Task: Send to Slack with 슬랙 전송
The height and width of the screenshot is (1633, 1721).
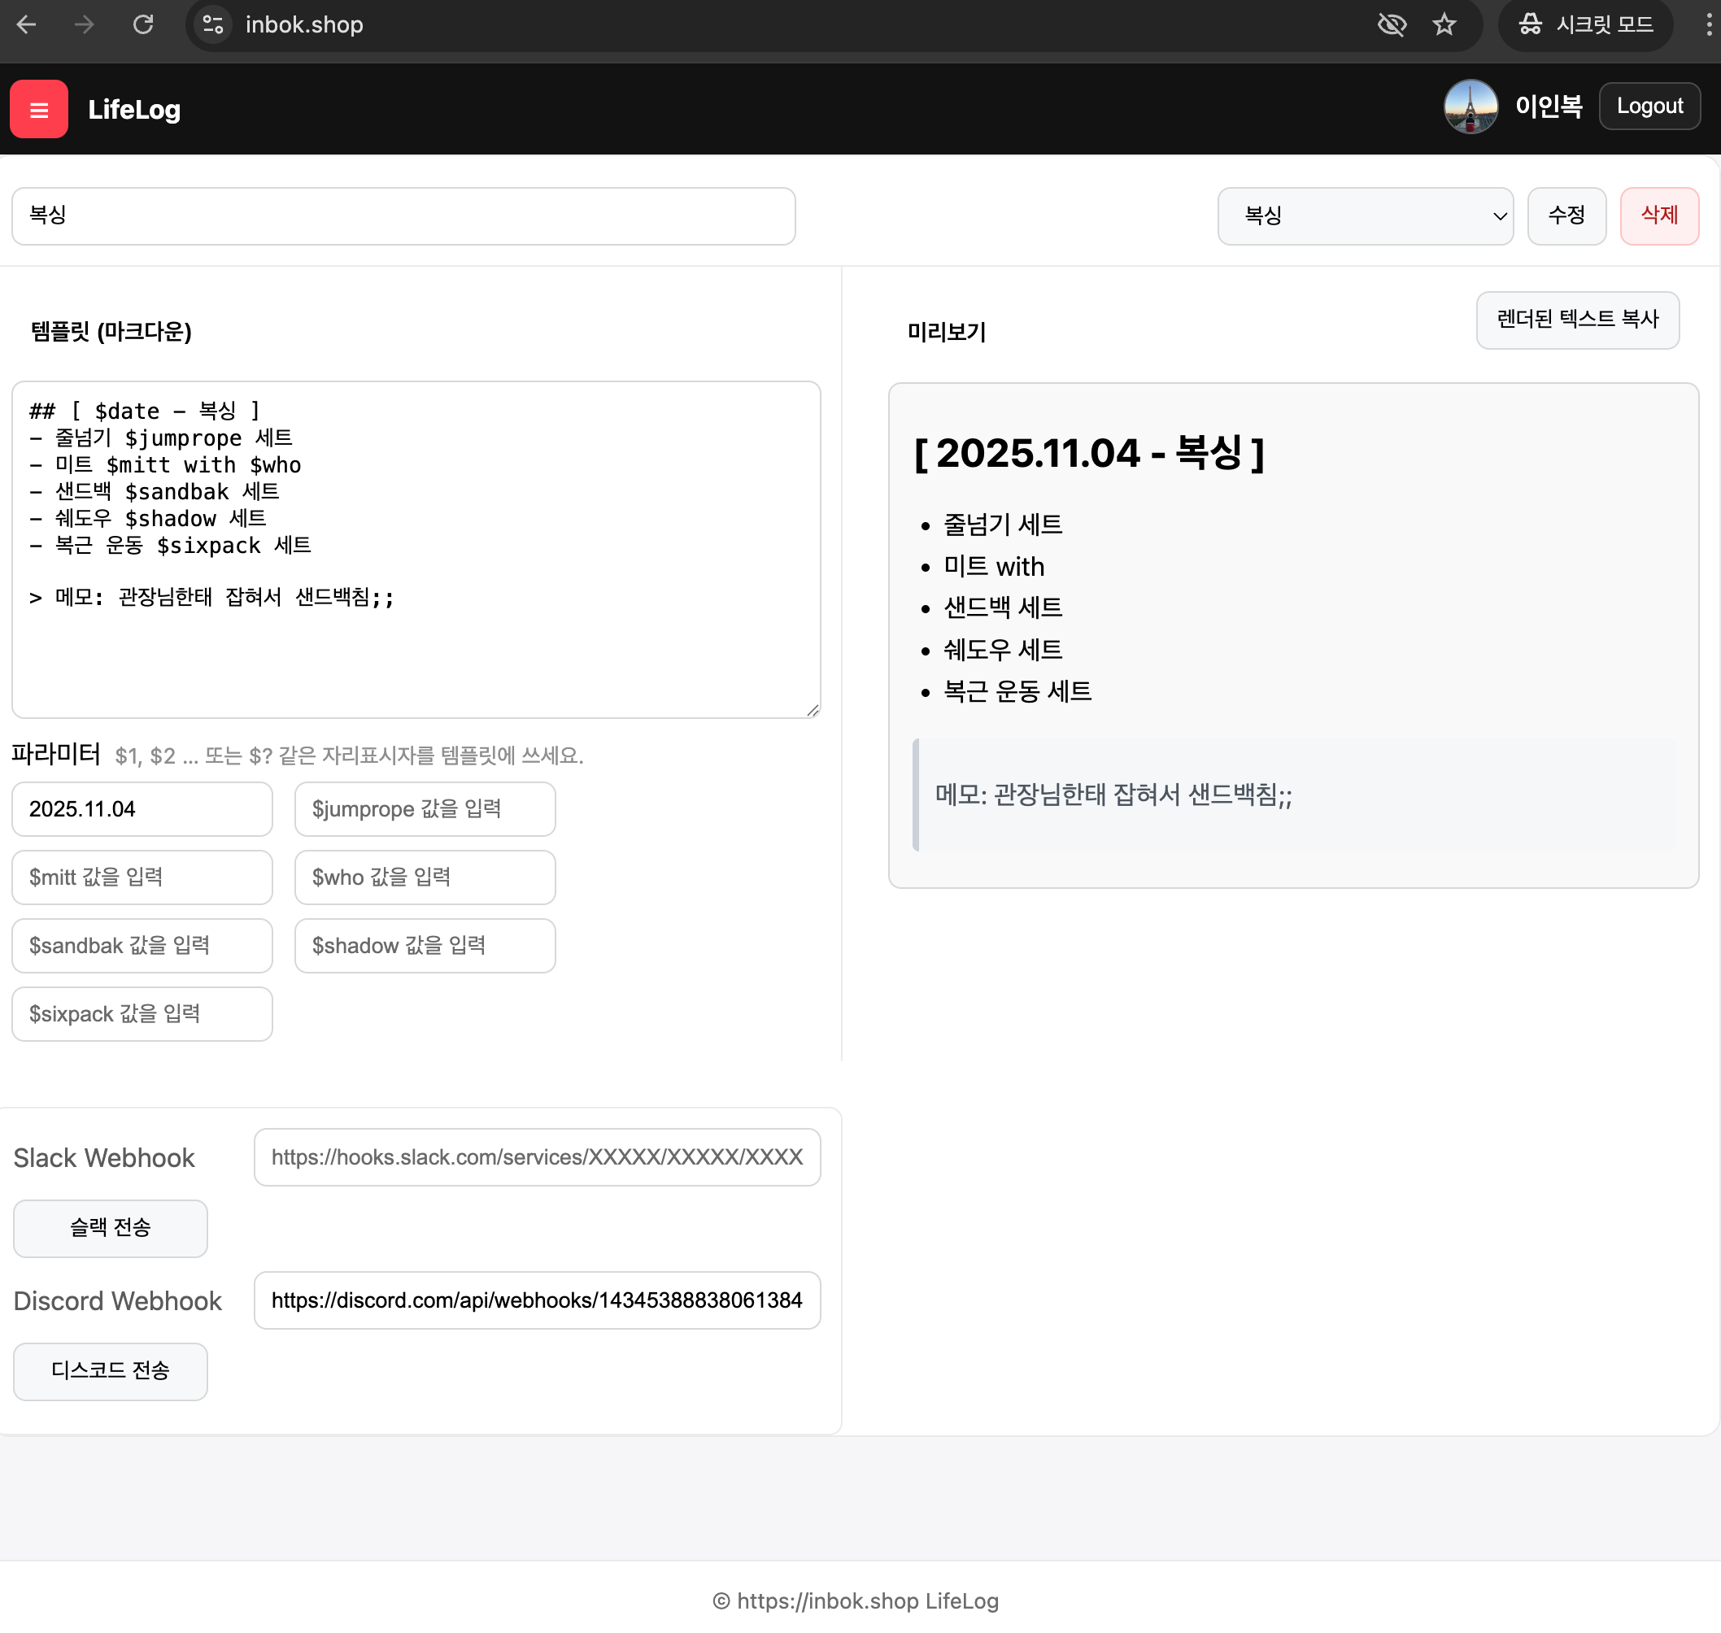Action: (x=111, y=1227)
